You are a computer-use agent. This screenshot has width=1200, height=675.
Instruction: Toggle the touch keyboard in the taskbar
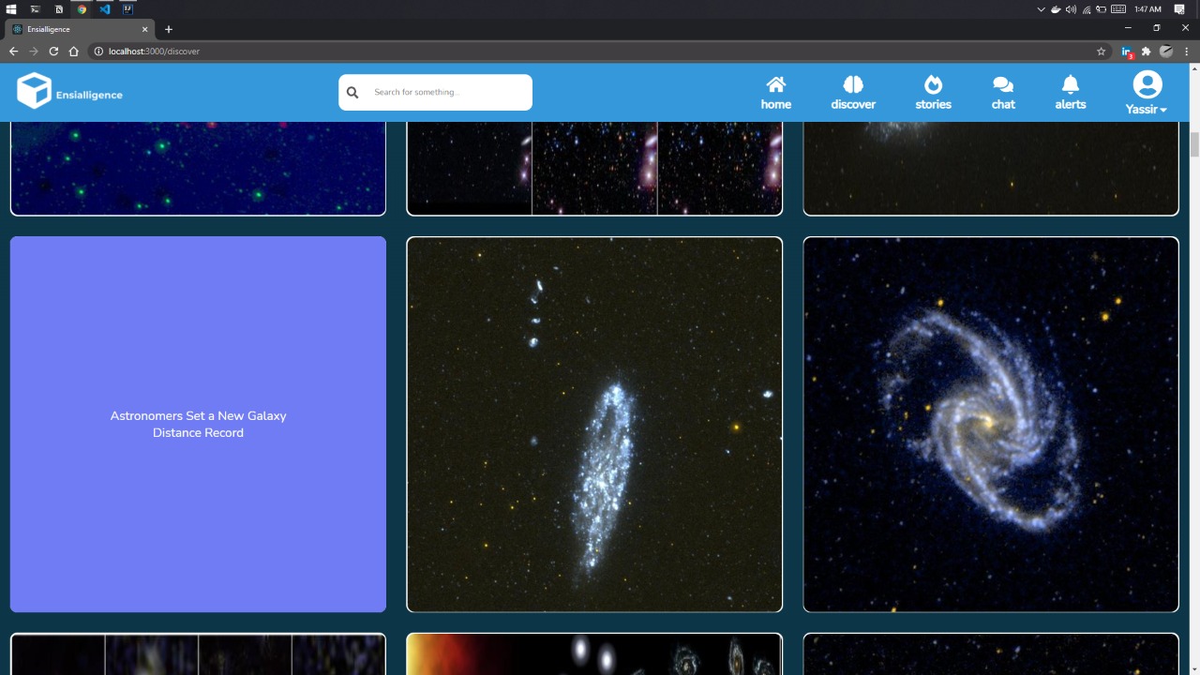1118,8
